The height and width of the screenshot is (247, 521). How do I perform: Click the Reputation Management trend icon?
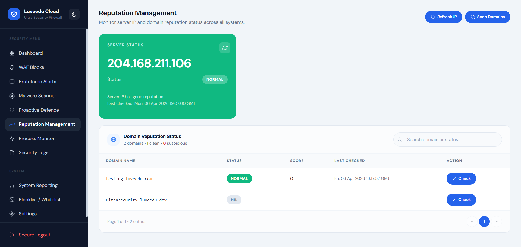point(12,124)
